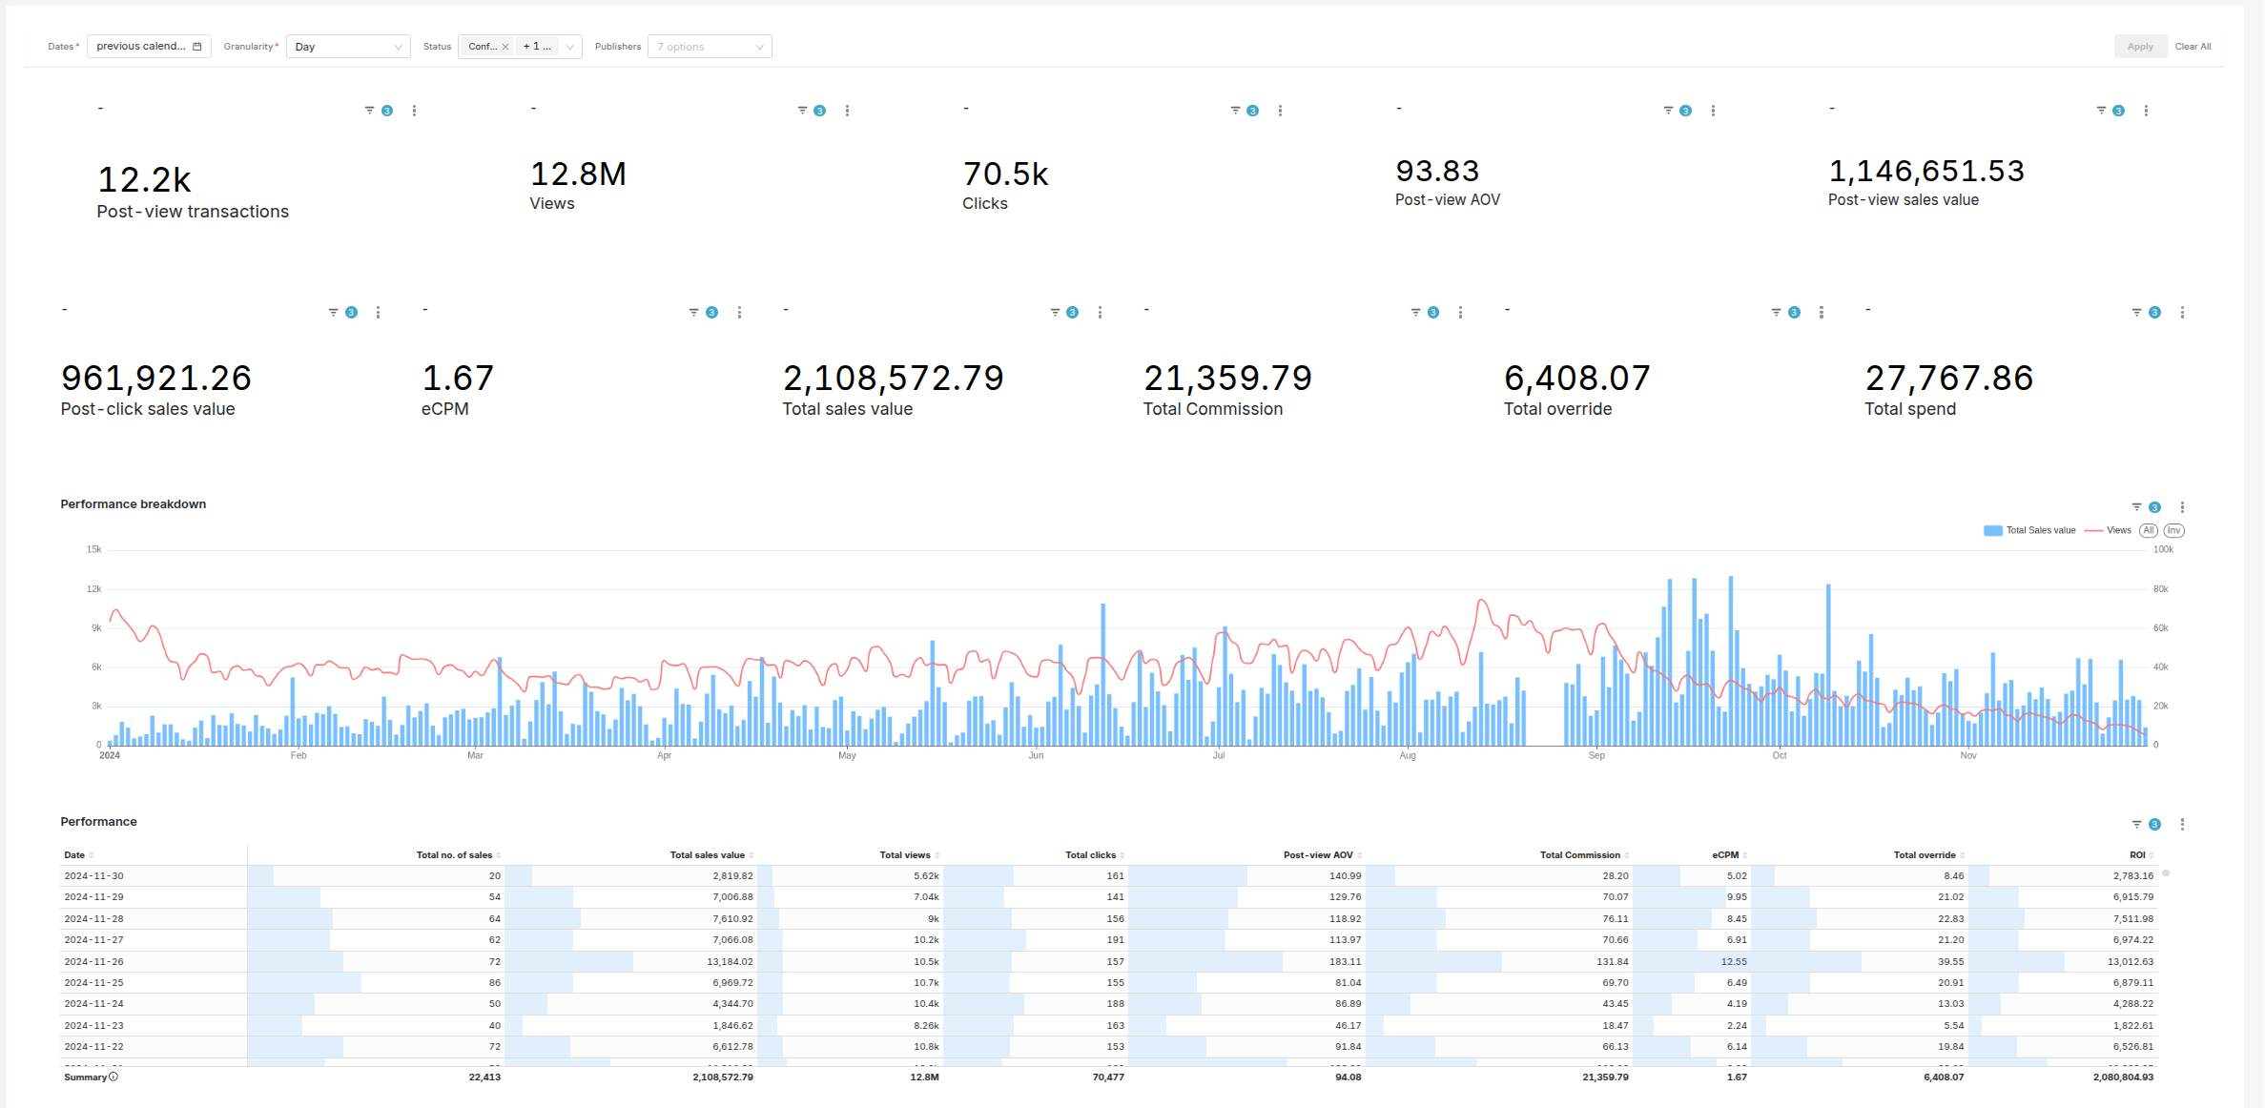Click filter icon on Clicks card
The height and width of the screenshot is (1108, 2265).
[x=1235, y=111]
